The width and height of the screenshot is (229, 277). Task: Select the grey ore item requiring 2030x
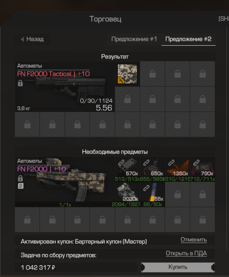point(127,194)
